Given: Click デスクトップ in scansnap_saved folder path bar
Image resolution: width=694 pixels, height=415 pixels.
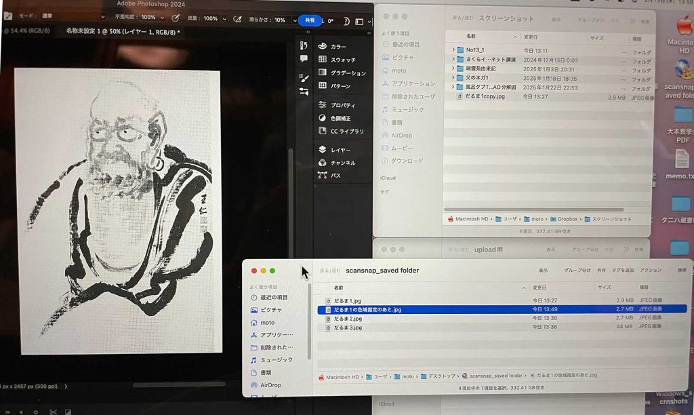Looking at the screenshot, I should [438, 376].
